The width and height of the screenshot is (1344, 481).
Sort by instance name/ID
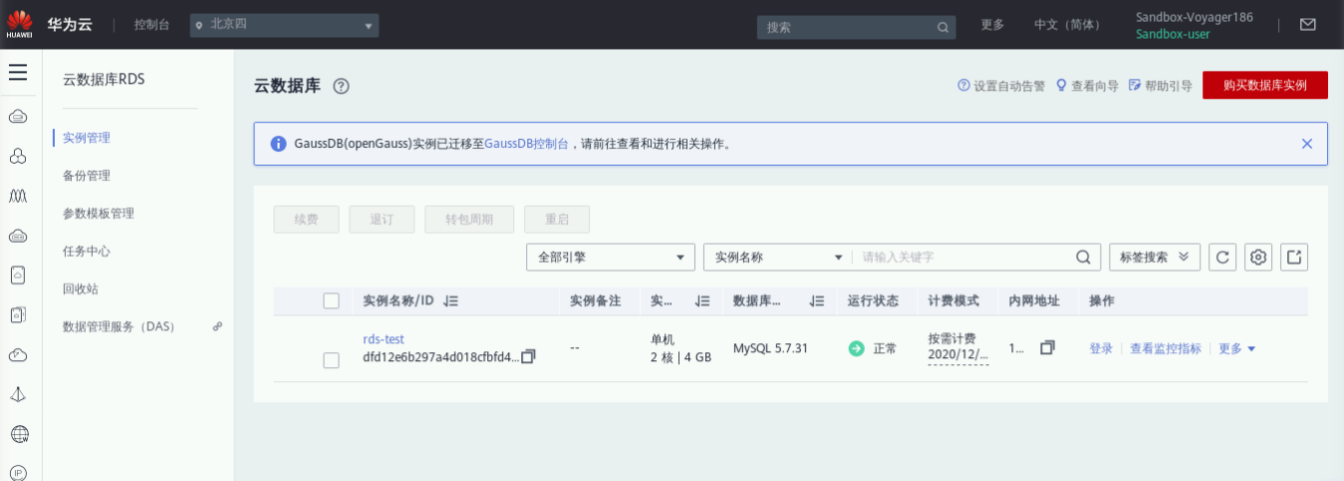450,300
